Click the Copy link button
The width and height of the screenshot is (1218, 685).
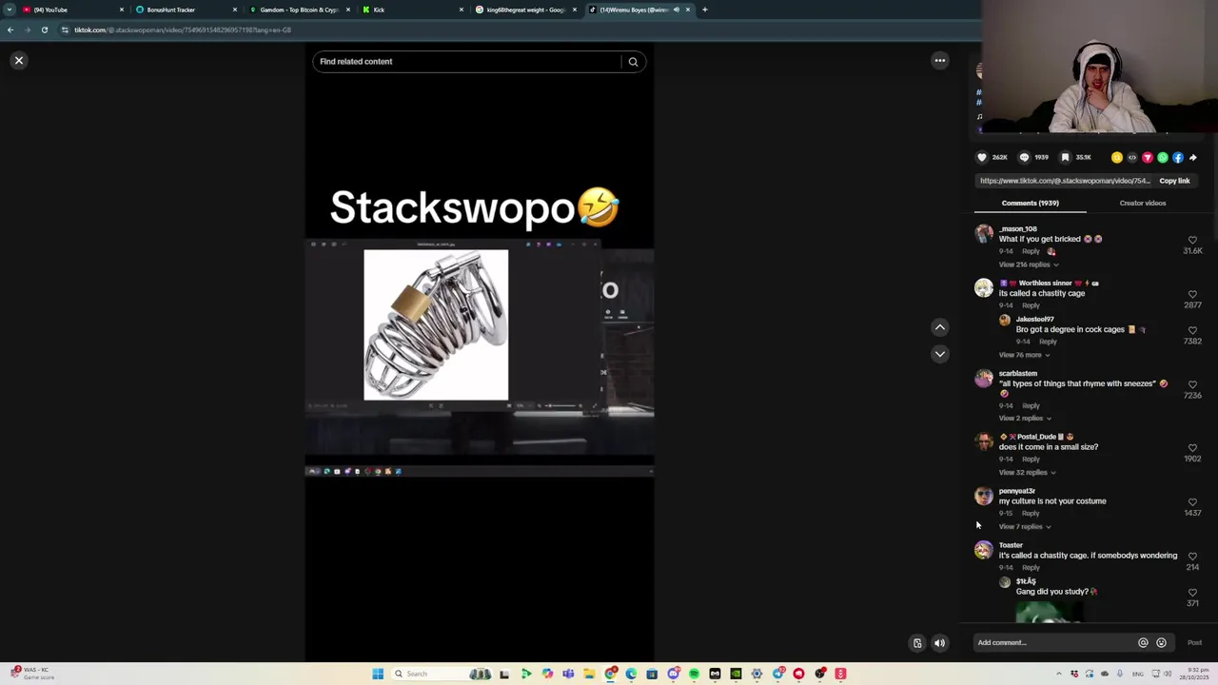click(1174, 181)
